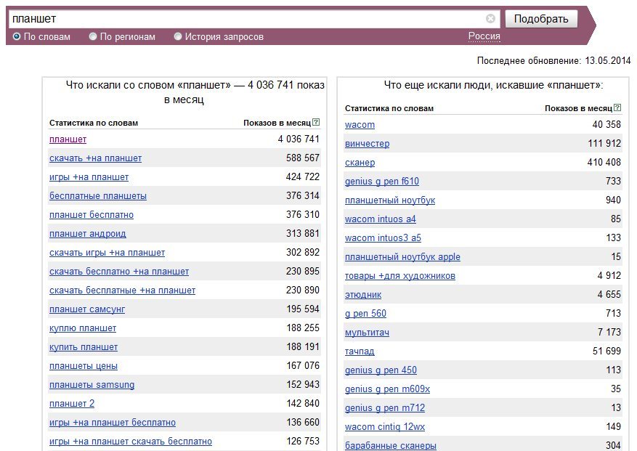637x451 pixels.
Task: Select the 'По регионам' radio button
Action: pyautogui.click(x=93, y=37)
